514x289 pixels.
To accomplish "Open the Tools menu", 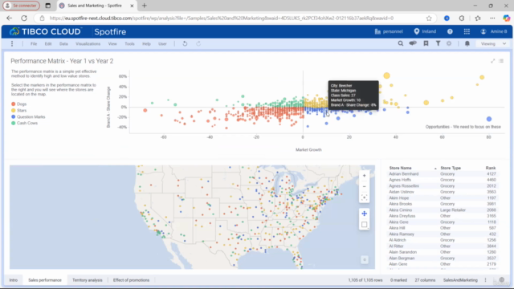I will tap(129, 43).
